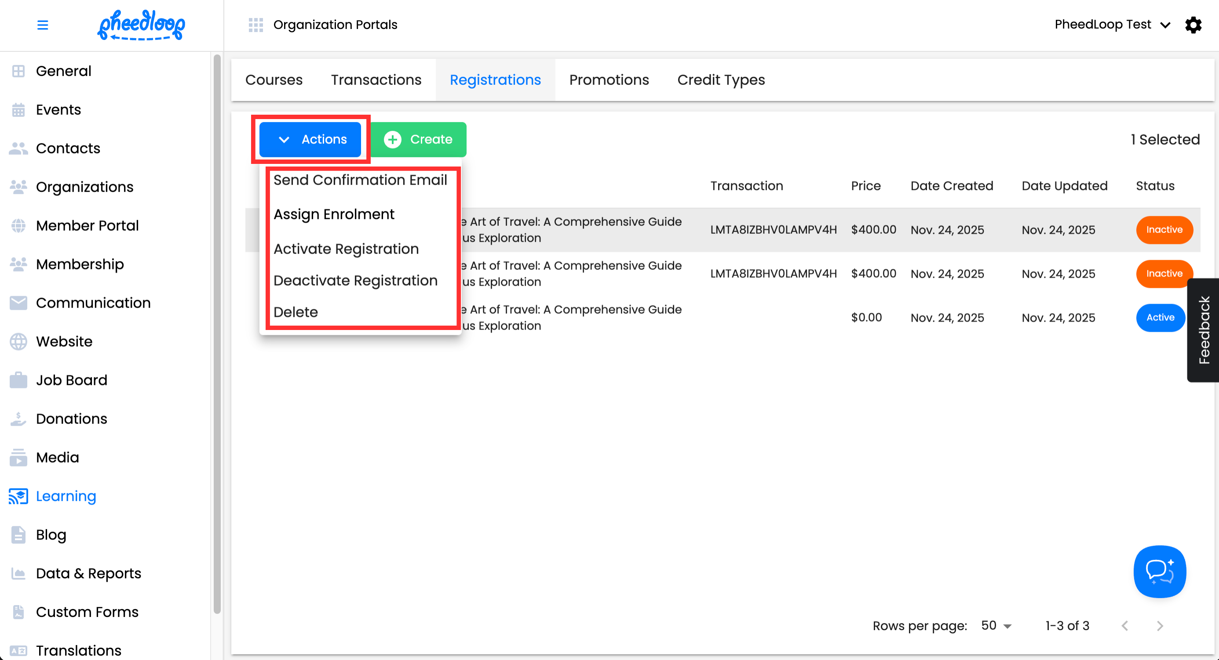
Task: Collapse the Actions dropdown button
Action: coord(310,139)
